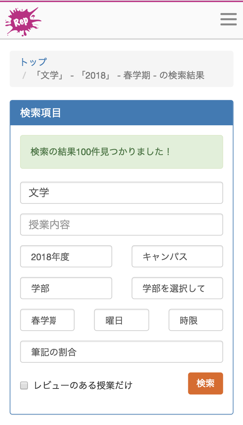243x425 pixels.
Task: Click the search result count message
Action: [121, 152]
